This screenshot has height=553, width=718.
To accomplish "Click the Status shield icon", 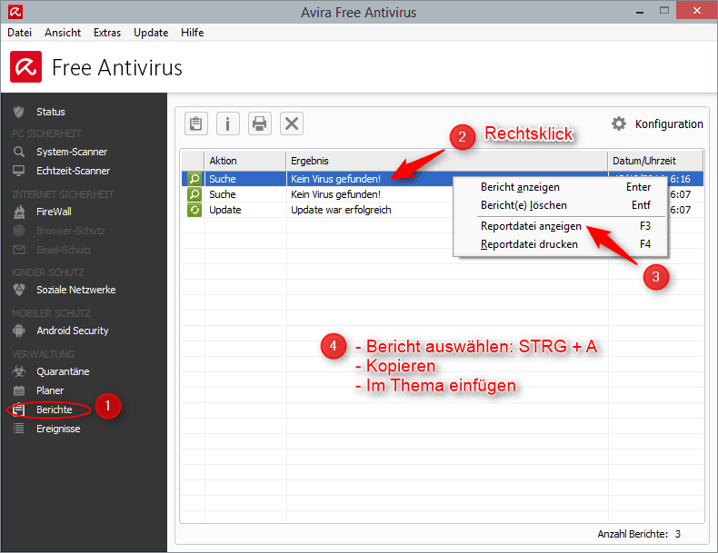I will tap(19, 112).
